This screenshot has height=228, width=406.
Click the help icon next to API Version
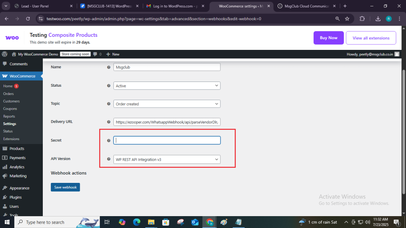109,159
